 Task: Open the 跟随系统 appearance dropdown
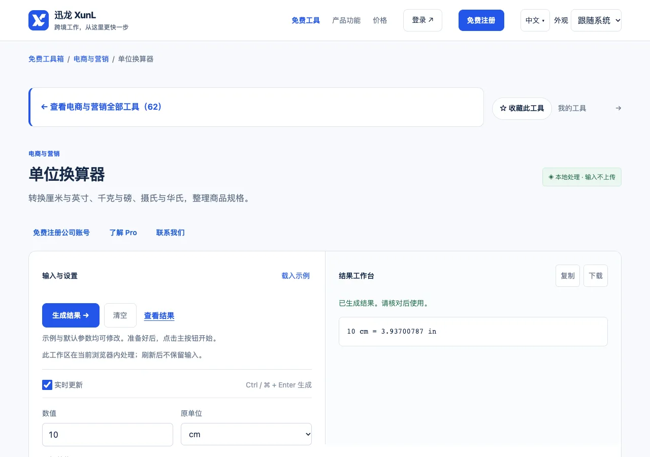pos(596,20)
